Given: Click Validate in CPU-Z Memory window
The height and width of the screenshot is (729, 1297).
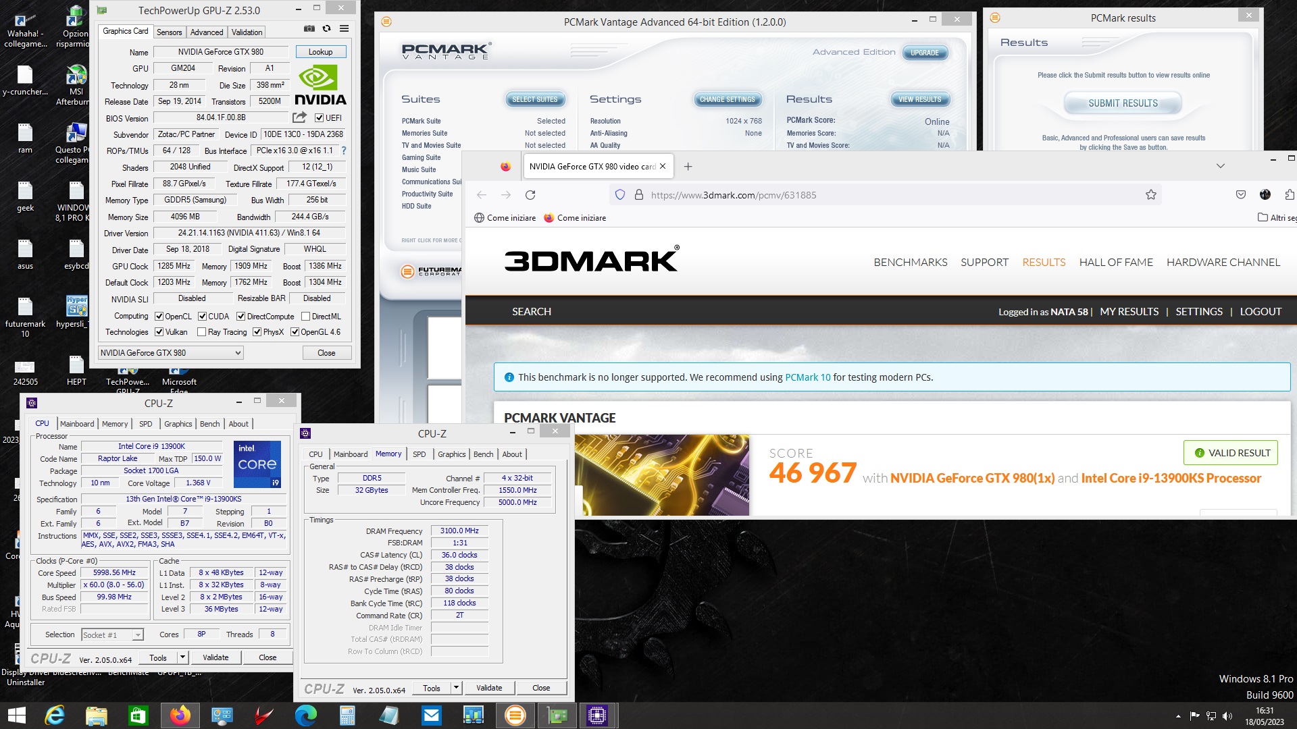Looking at the screenshot, I should 489,688.
